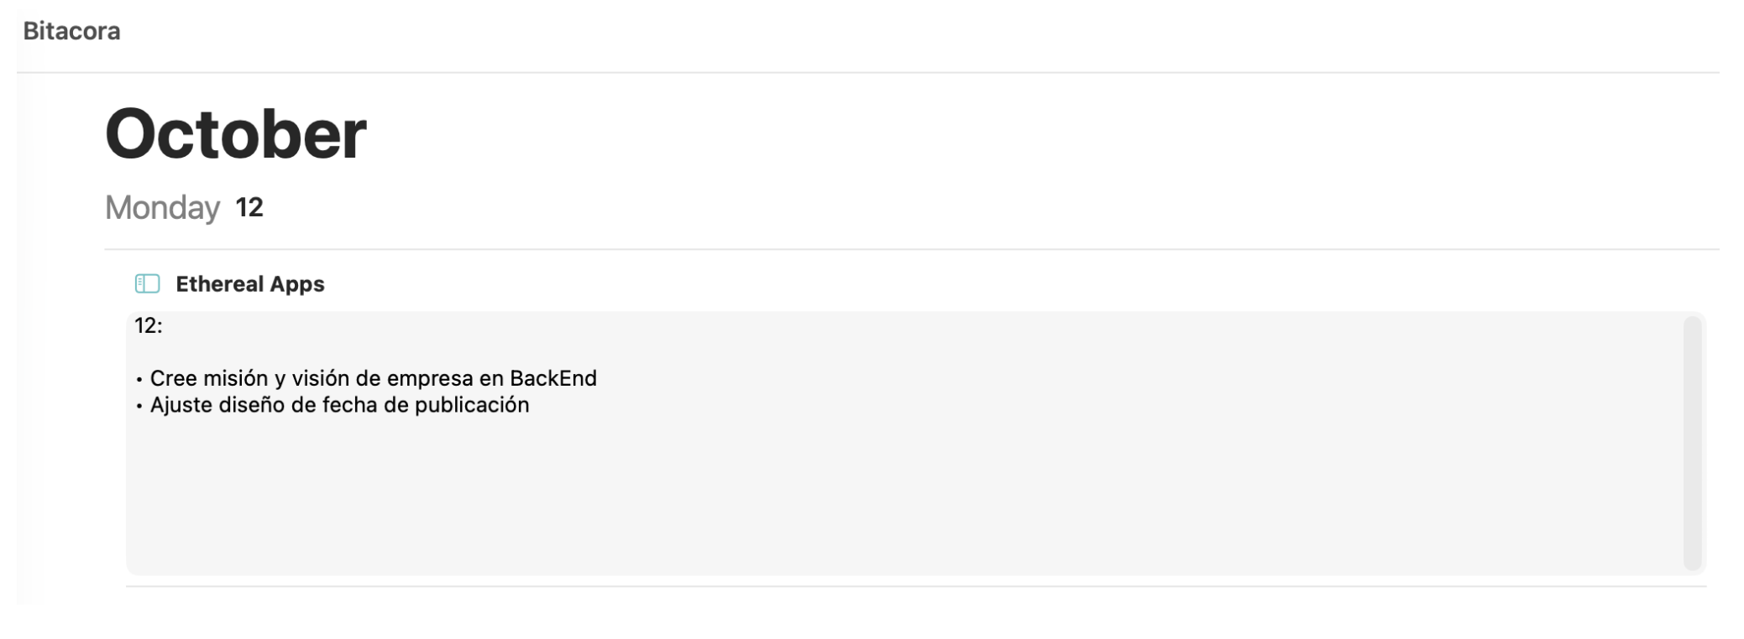Image resolution: width=1744 pixels, height=639 pixels.
Task: Click the word BackEnd in the note
Action: 553,378
